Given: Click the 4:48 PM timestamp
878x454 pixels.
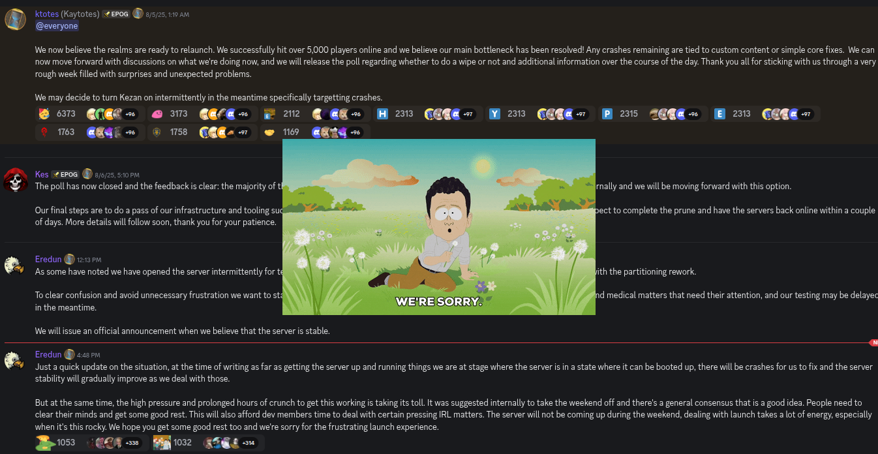Looking at the screenshot, I should click(x=89, y=355).
